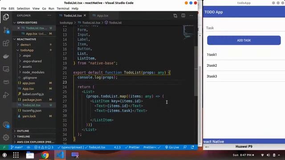Open the View menu
The height and width of the screenshot is (160, 285).
click(36, 8)
